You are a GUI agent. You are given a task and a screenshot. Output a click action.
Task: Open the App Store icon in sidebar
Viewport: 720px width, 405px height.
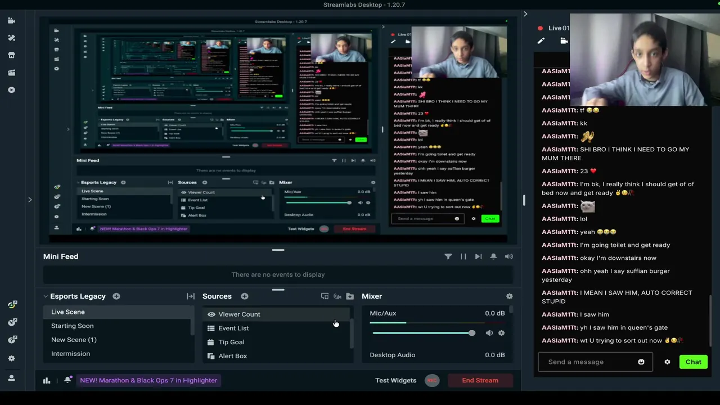click(x=11, y=55)
